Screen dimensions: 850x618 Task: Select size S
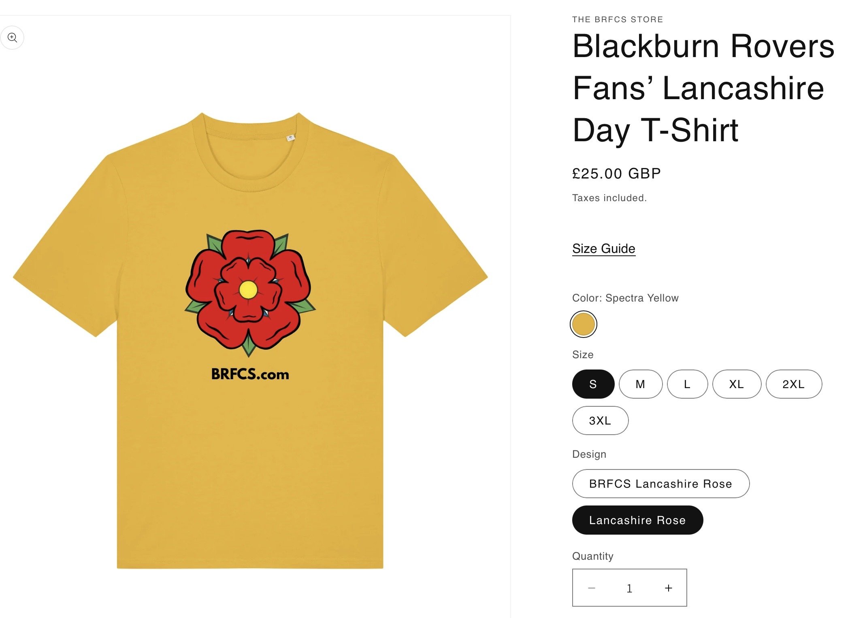(x=593, y=384)
